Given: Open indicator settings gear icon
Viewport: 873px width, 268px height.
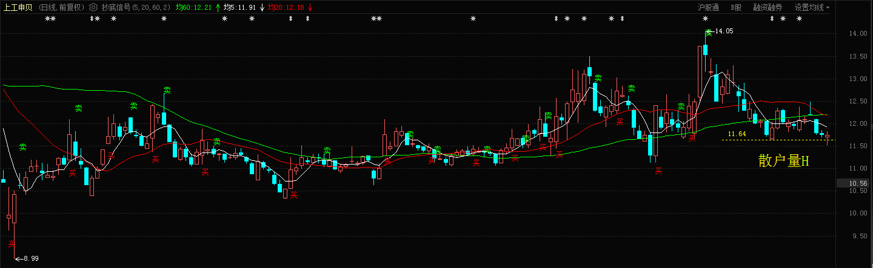Looking at the screenshot, I should tap(93, 7).
